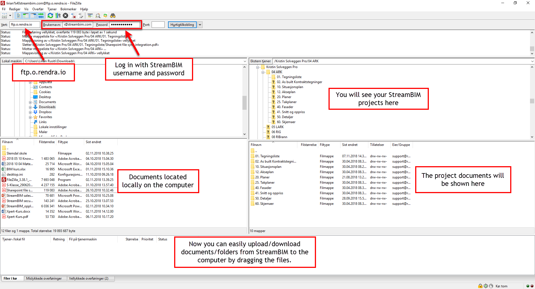Sort remote files by Tillatelser column
The image size is (535, 289).
point(379,145)
